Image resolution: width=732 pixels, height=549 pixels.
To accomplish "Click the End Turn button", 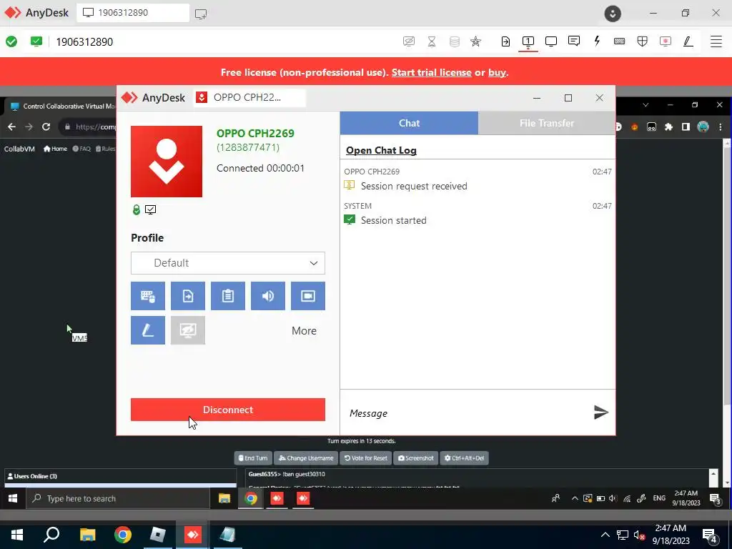I will pos(253,458).
